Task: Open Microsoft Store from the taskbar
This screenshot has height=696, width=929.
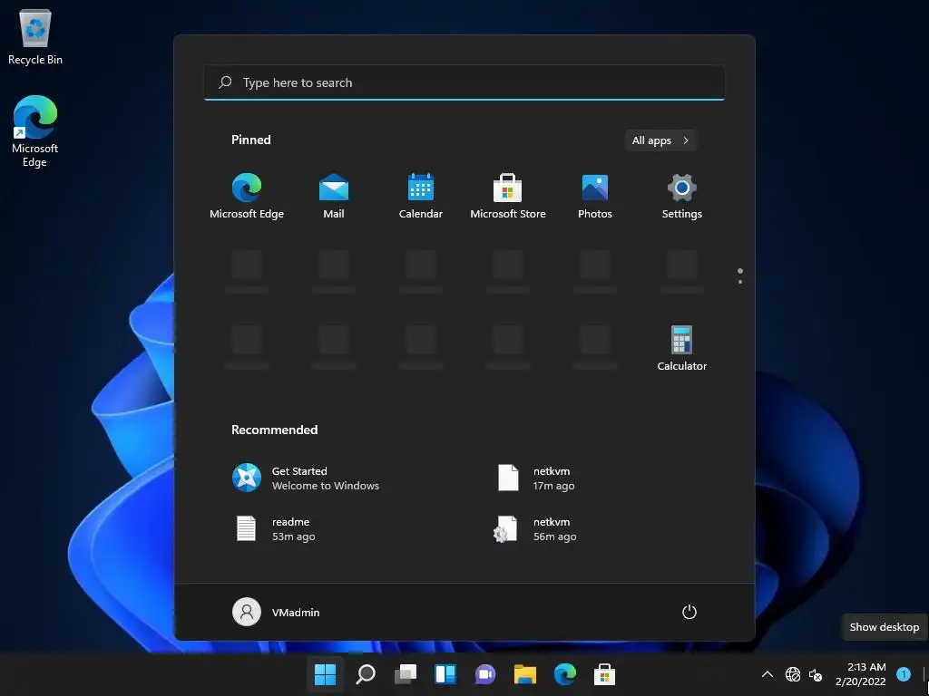Action: [604, 674]
